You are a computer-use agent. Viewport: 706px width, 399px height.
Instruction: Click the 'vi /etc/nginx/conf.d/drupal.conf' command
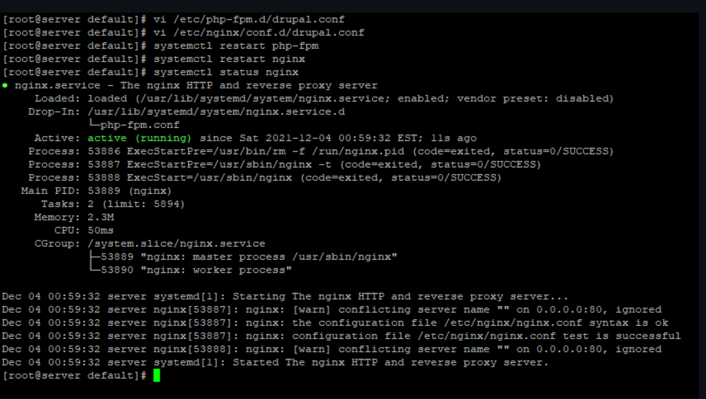click(x=259, y=32)
